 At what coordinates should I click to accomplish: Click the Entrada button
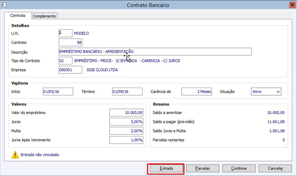166,168
